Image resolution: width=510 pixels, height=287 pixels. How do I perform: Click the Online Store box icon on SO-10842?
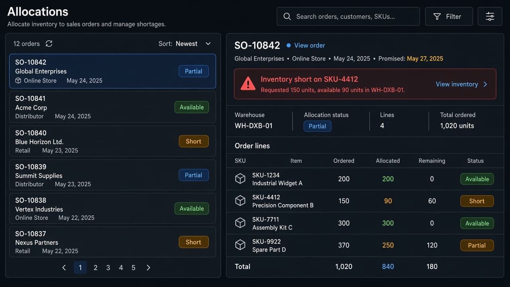tap(18, 81)
